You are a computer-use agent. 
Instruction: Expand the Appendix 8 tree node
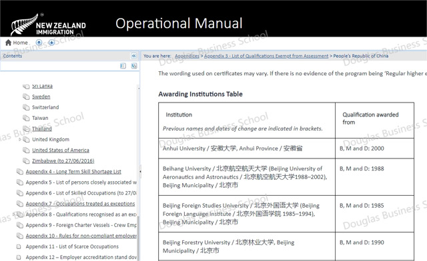pyautogui.click(x=13, y=214)
